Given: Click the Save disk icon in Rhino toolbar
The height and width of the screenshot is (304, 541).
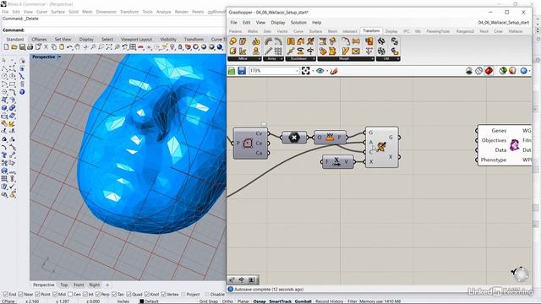Looking at the screenshot, I should 22,47.
